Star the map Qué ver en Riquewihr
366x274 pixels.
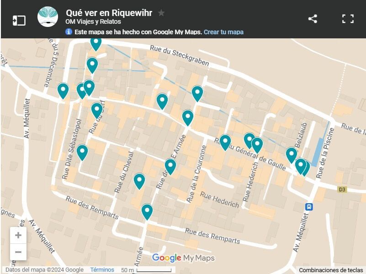pyautogui.click(x=161, y=13)
